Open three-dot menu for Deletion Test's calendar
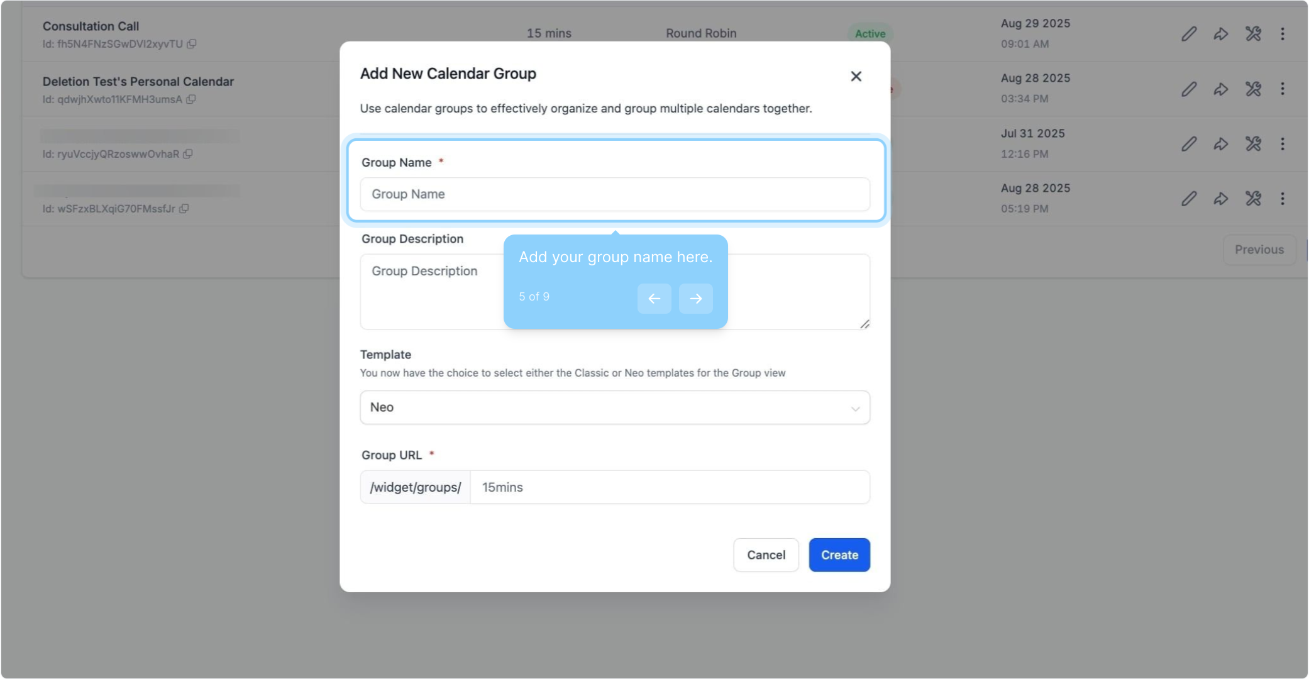Image resolution: width=1309 pixels, height=679 pixels. tap(1283, 89)
